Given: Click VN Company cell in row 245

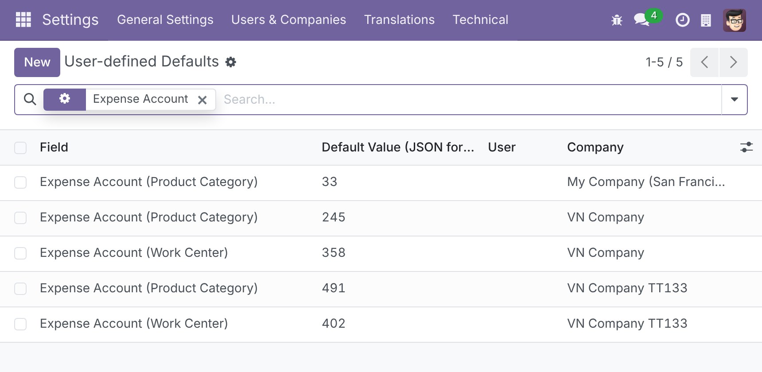Looking at the screenshot, I should 606,217.
